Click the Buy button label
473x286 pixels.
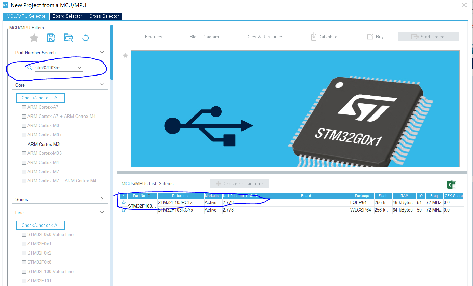click(x=380, y=37)
